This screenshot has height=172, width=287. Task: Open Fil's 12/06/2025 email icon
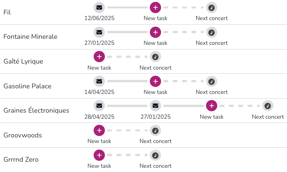tap(99, 7)
